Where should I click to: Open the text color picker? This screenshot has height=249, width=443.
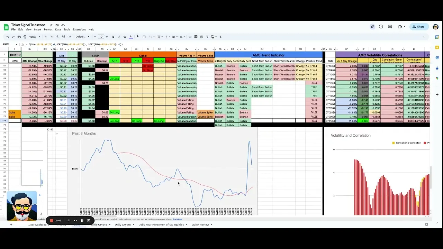(130, 37)
